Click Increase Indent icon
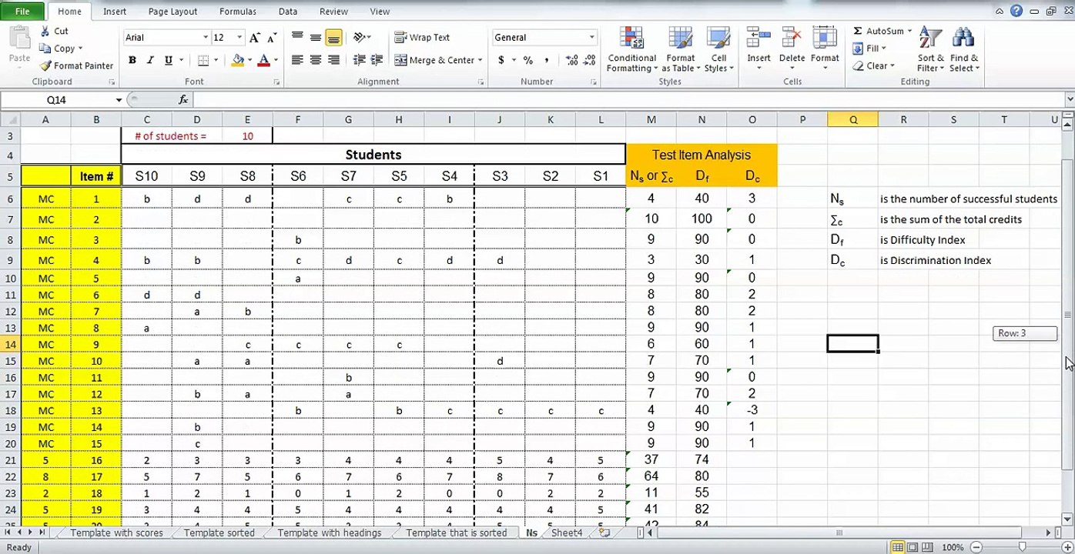The image size is (1075, 554). click(377, 60)
